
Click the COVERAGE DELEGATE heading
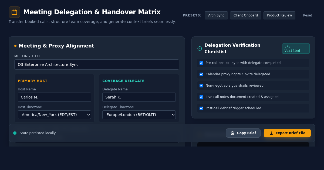point(123,81)
